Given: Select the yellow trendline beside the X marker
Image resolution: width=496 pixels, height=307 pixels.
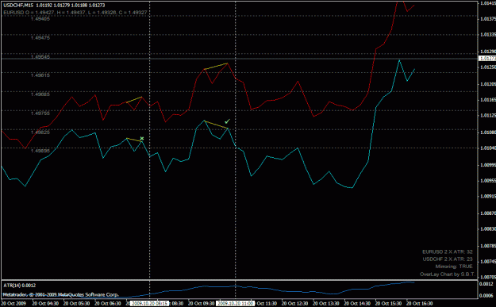Looking at the screenshot, I should pos(134,140).
